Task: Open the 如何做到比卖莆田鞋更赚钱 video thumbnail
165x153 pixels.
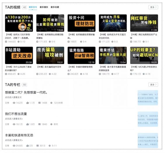Action: 50,23
